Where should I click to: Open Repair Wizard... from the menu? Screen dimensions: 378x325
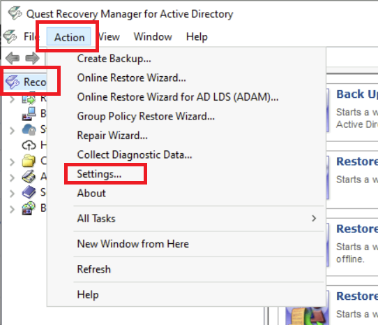click(x=186, y=136)
